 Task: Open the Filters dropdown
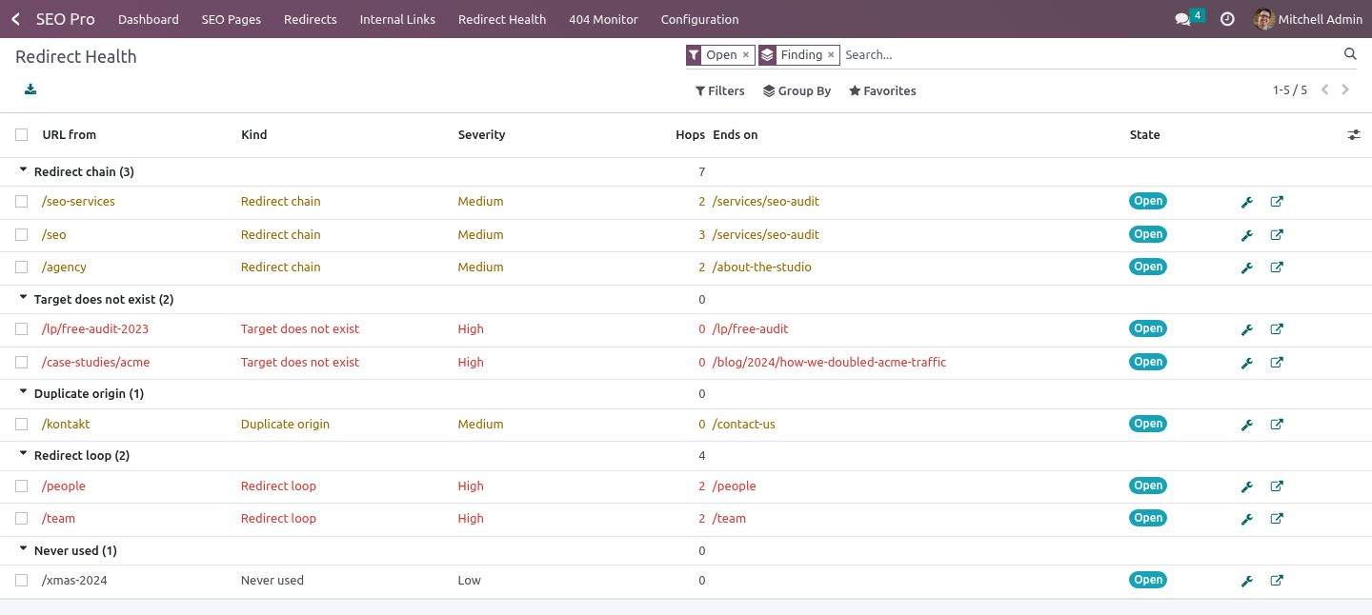click(719, 91)
